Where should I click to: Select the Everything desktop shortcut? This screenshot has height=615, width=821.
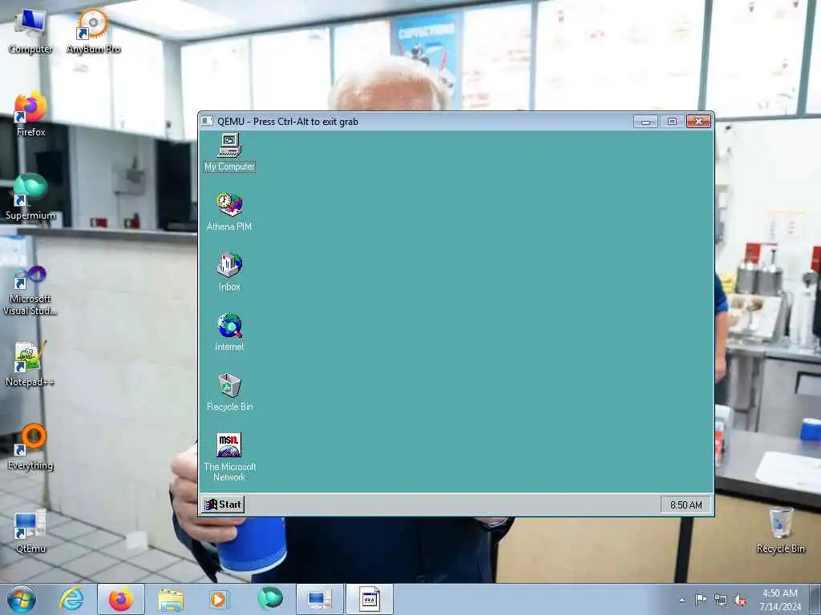[30, 447]
